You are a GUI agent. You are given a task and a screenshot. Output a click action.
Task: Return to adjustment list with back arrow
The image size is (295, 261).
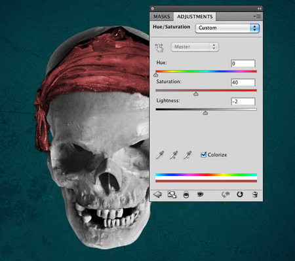[x=157, y=194]
